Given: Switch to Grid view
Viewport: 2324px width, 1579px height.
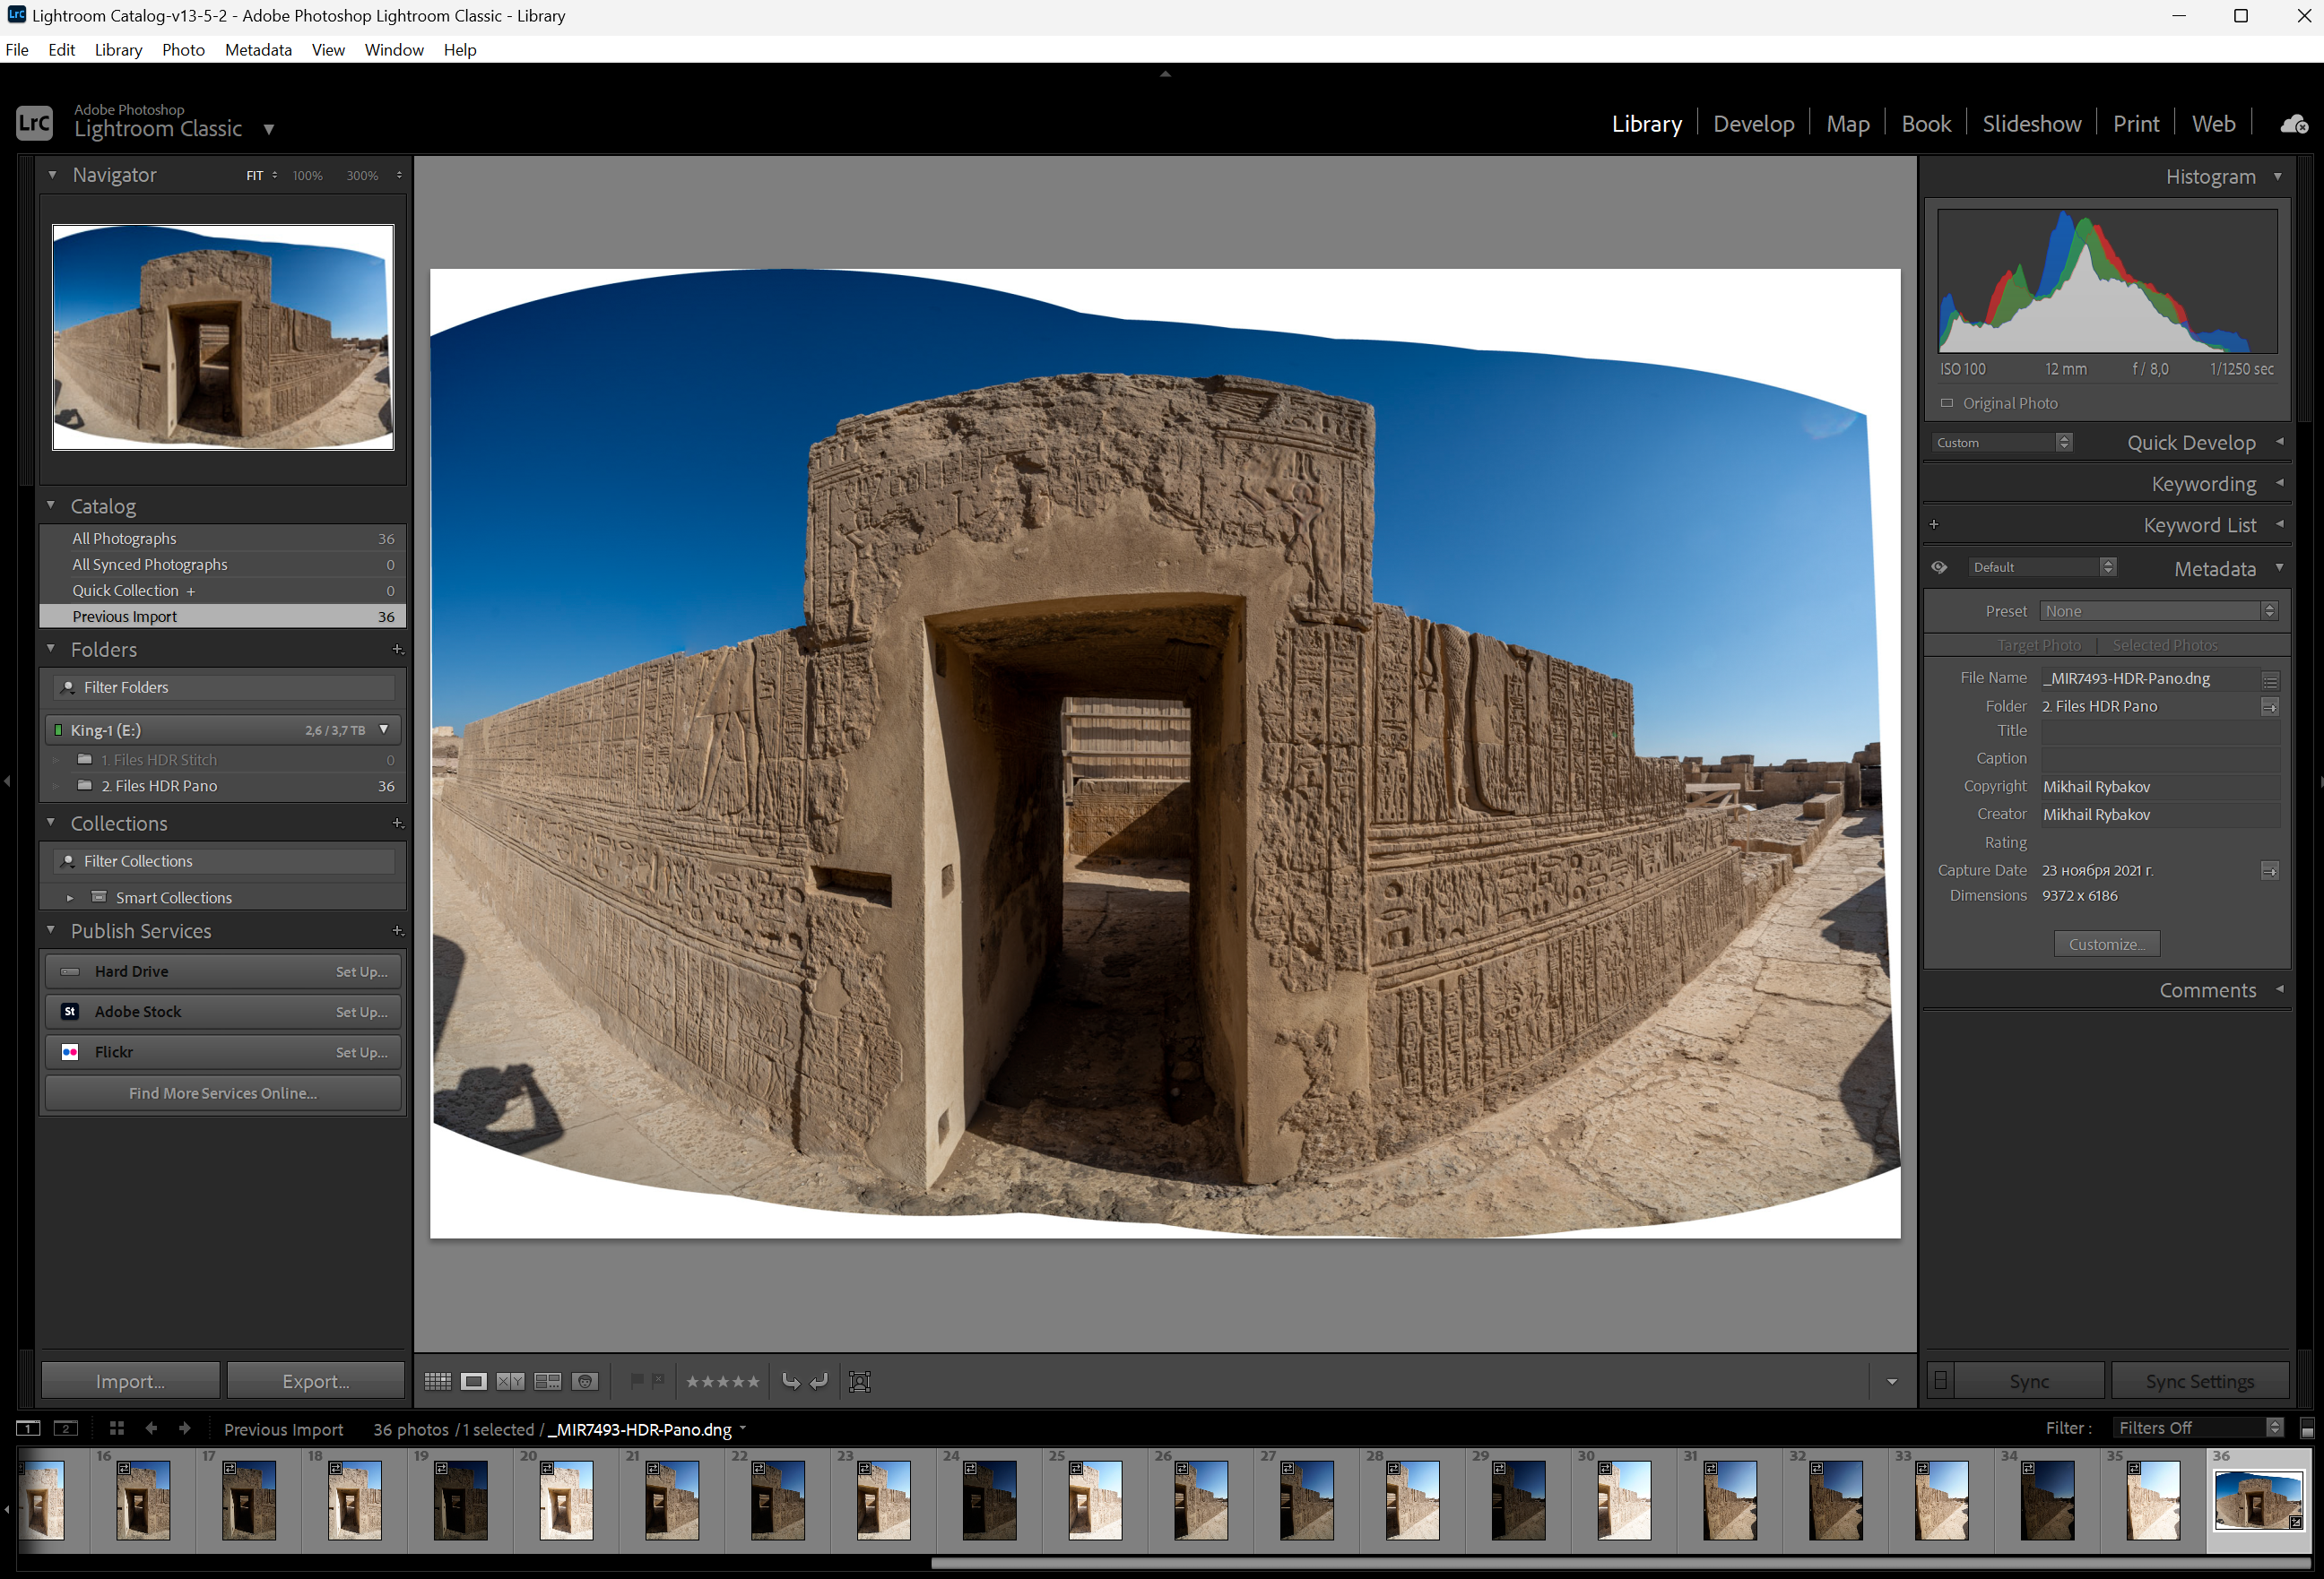Looking at the screenshot, I should pyautogui.click(x=437, y=1381).
